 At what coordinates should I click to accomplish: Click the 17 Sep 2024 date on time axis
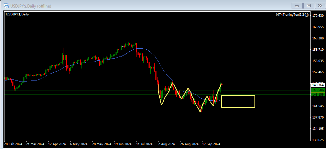[211, 144]
